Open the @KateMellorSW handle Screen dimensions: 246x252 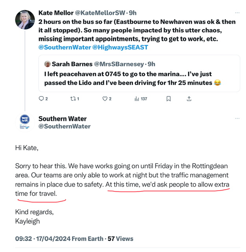click(100, 13)
